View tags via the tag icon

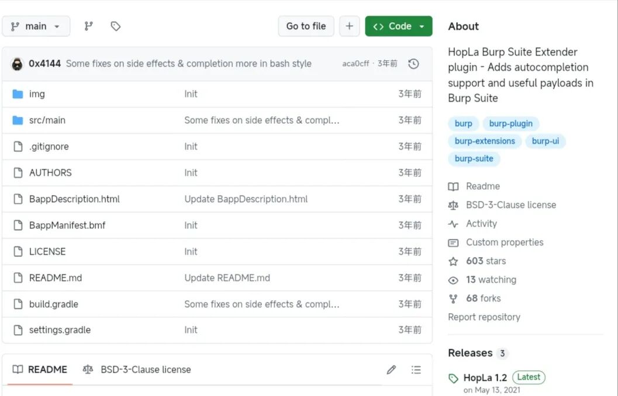click(x=116, y=26)
